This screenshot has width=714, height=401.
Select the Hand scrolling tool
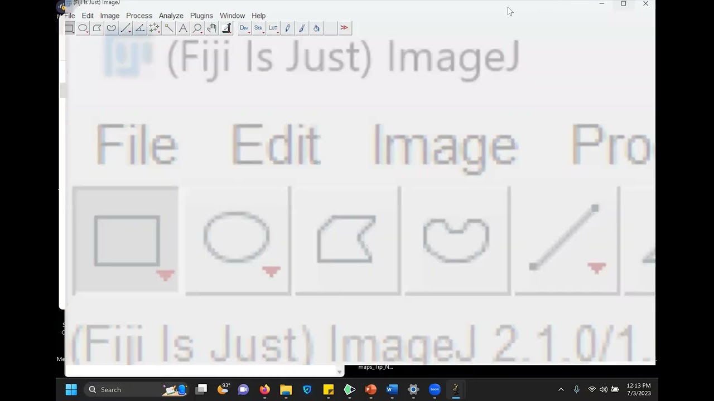[212, 28]
